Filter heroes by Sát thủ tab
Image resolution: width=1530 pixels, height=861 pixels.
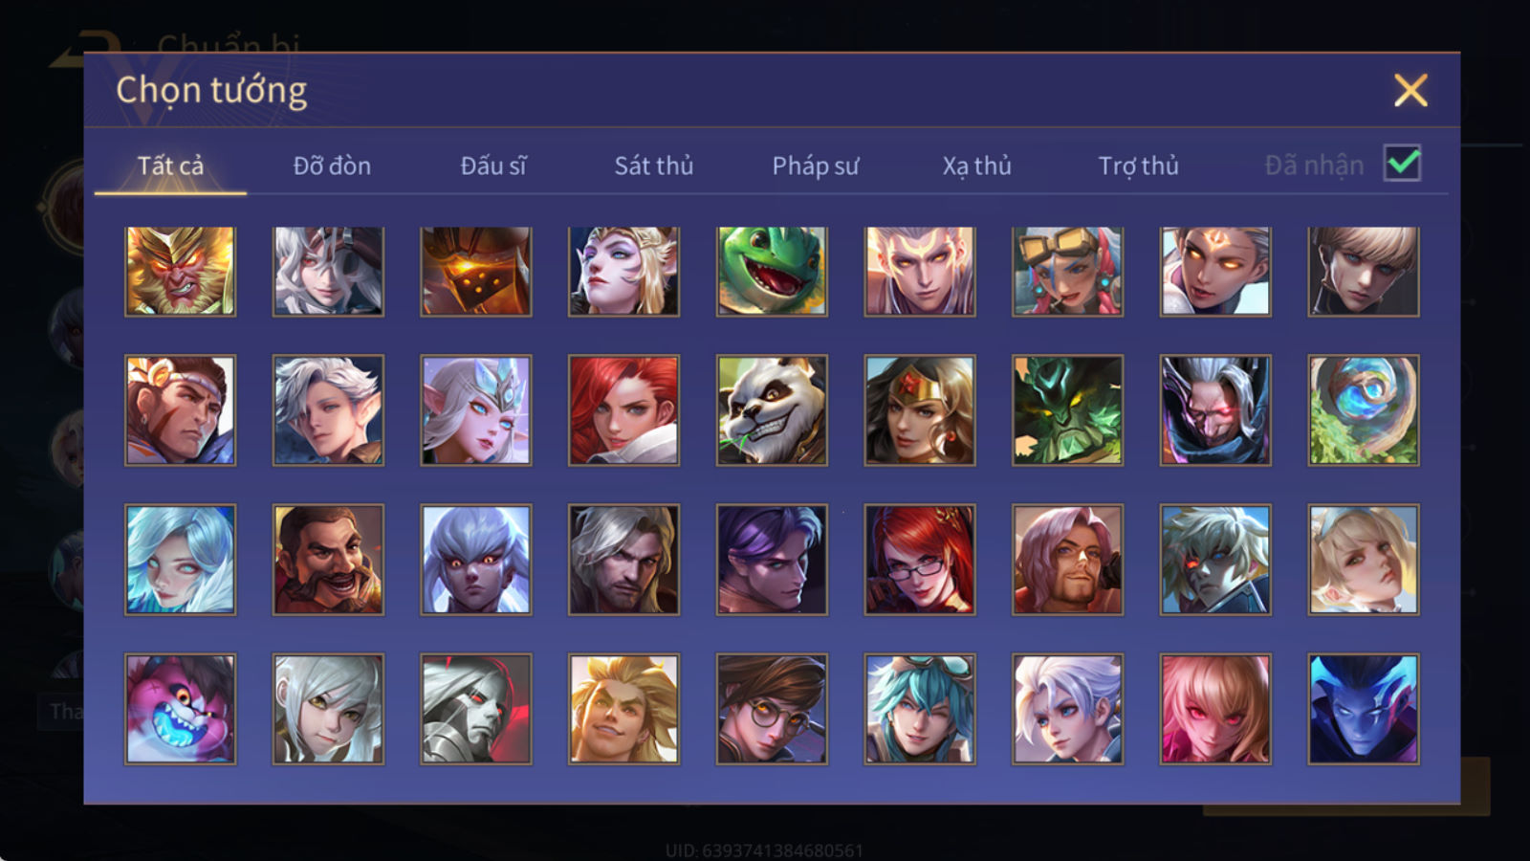pyautogui.click(x=654, y=166)
